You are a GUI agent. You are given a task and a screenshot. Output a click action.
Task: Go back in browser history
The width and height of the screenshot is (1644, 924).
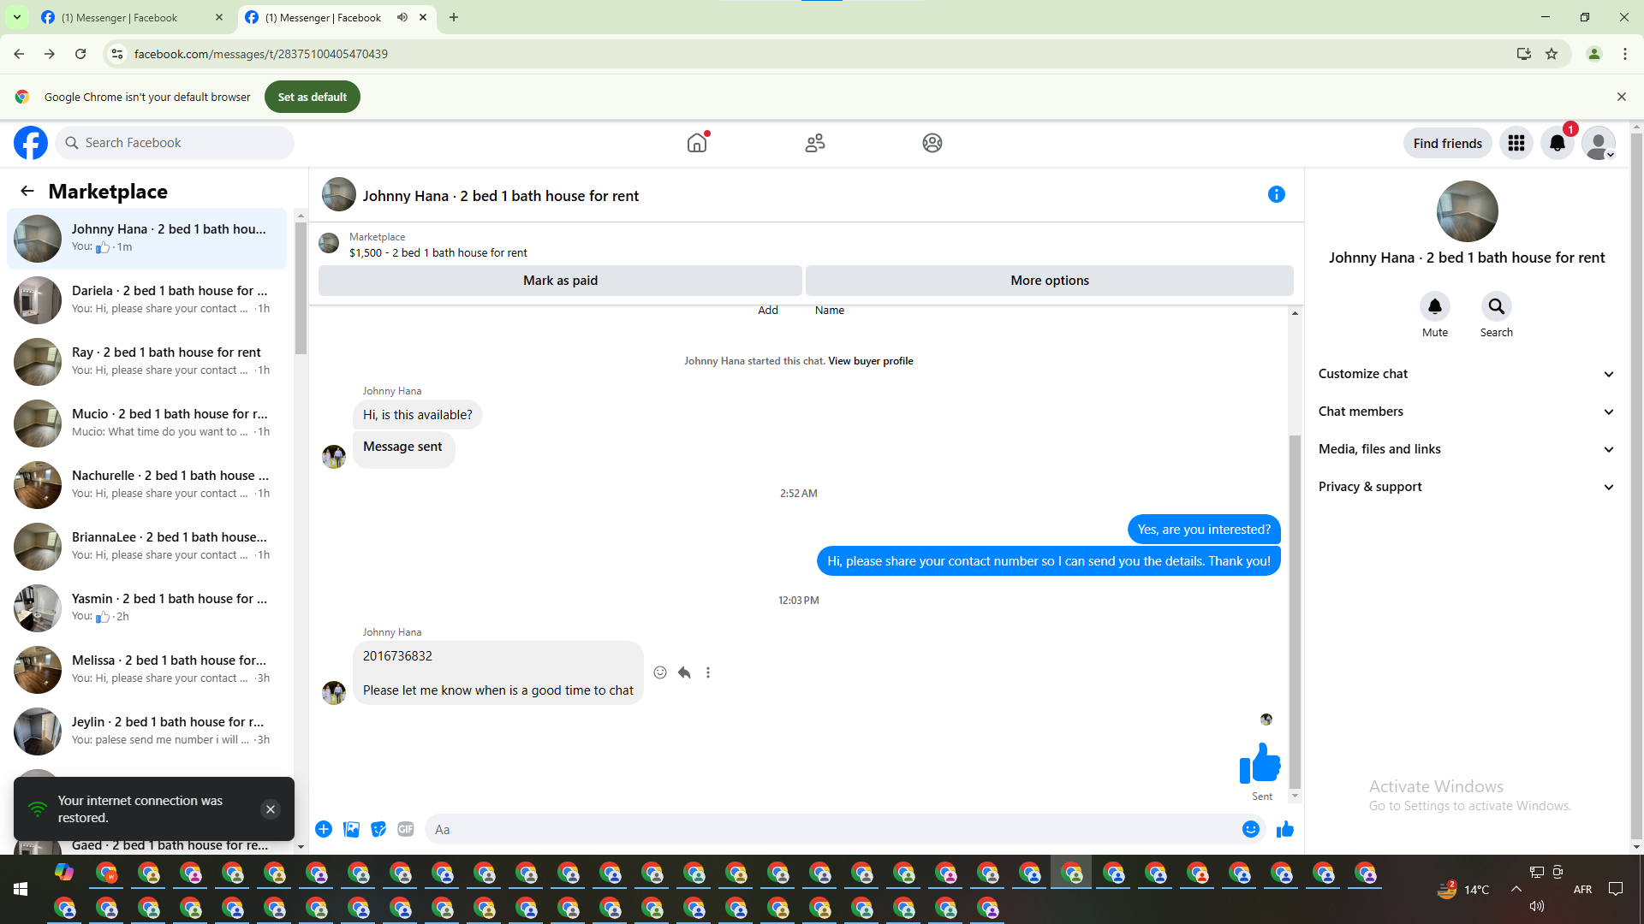(x=19, y=54)
